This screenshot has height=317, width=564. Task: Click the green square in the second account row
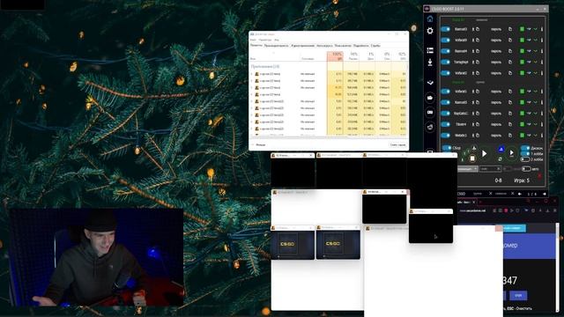(522, 40)
